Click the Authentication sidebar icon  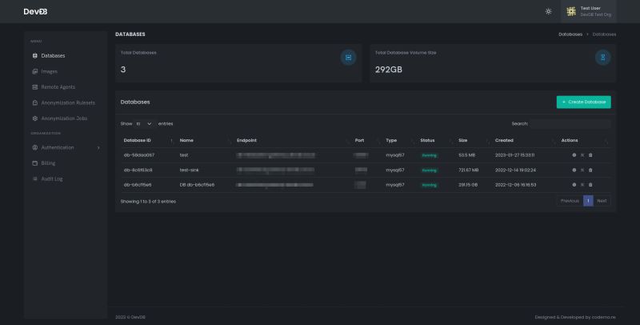[34, 147]
